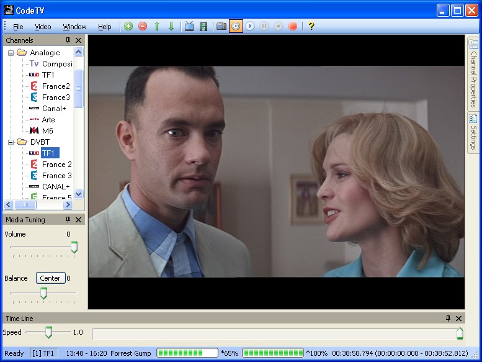The image size is (482, 362).
Task: Select the DVBT folder node
Action: [x=40, y=142]
